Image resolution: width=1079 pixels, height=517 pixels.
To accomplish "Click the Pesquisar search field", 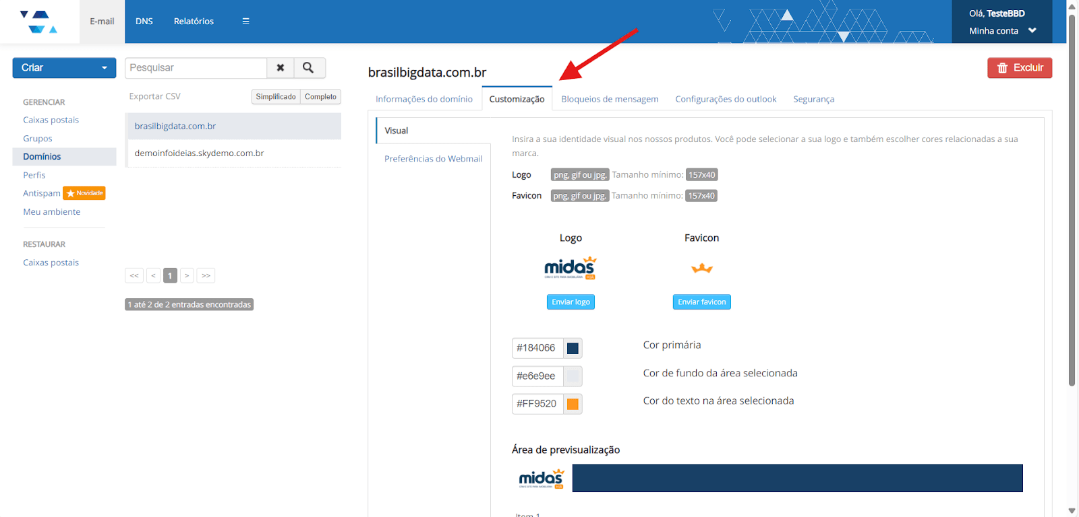I will (196, 68).
